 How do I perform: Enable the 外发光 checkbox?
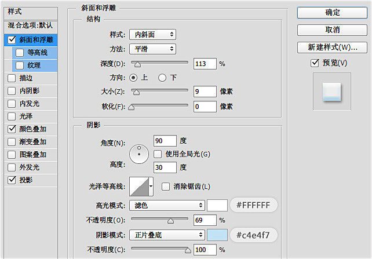point(12,167)
